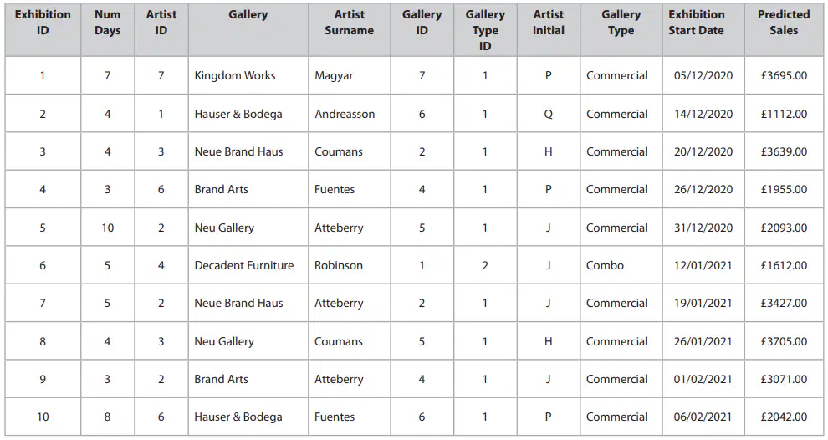
Task: Click the Kingdom Works gallery cell
Action: point(248,75)
